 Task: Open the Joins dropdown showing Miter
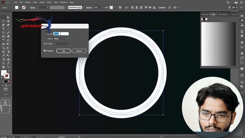point(61,39)
